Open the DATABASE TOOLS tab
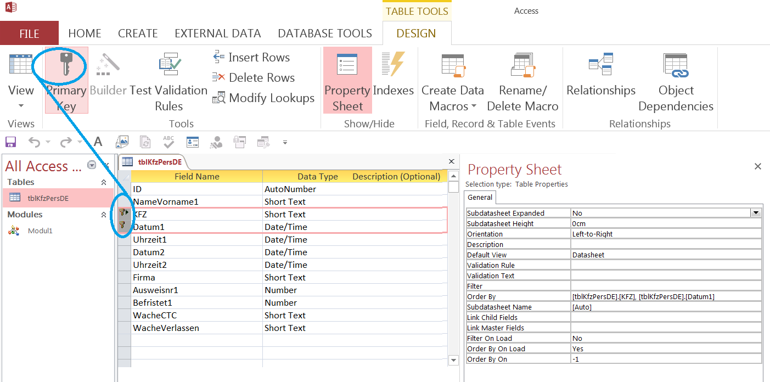The width and height of the screenshot is (770, 382). [325, 33]
